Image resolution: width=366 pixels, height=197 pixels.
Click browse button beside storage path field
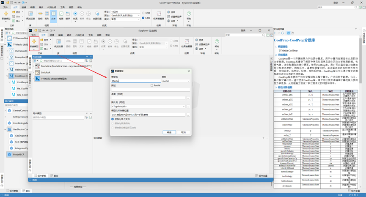(x=188, y=115)
